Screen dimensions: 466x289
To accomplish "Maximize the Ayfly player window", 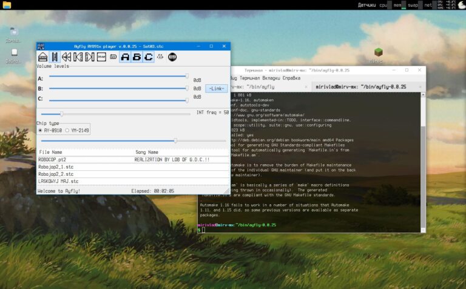I will point(211,46).
